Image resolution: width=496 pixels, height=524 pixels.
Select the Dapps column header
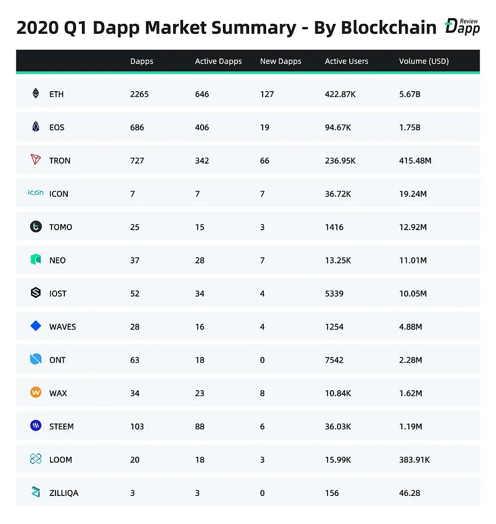click(x=142, y=61)
